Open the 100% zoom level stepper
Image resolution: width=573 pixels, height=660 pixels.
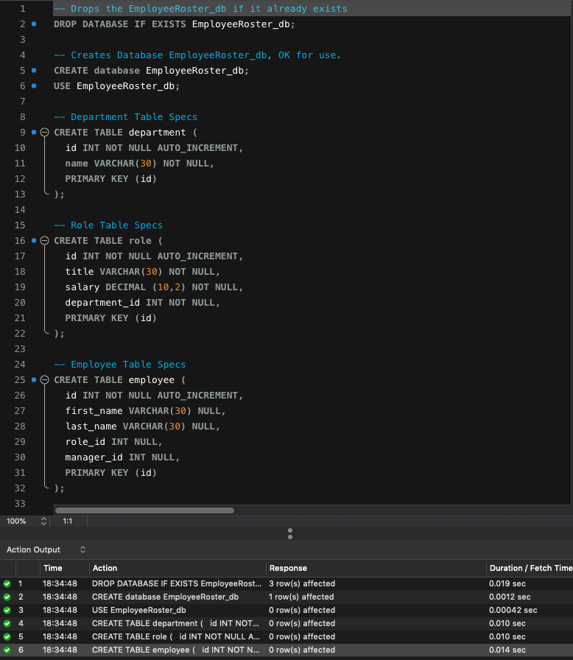point(43,521)
